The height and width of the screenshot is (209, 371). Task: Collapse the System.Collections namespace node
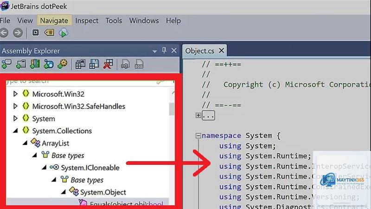pyautogui.click(x=16, y=131)
